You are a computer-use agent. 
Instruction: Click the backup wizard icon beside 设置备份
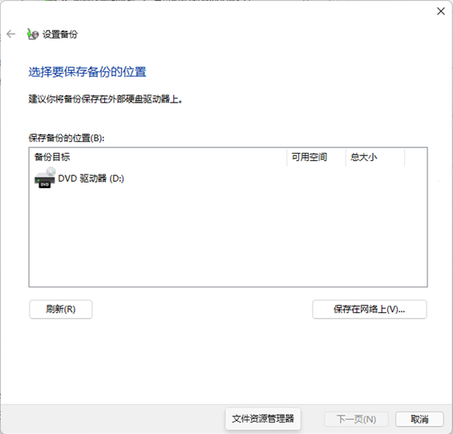coord(33,34)
